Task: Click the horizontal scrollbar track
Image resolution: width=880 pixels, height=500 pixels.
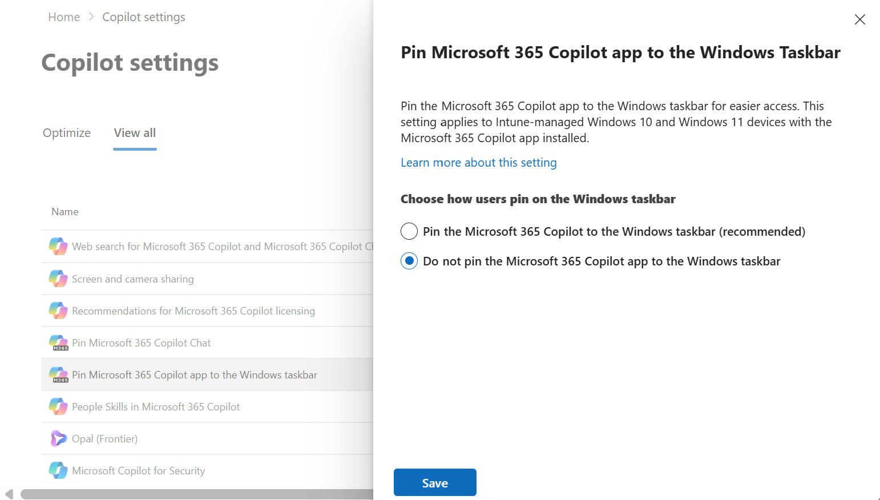Action: pyautogui.click(x=197, y=494)
